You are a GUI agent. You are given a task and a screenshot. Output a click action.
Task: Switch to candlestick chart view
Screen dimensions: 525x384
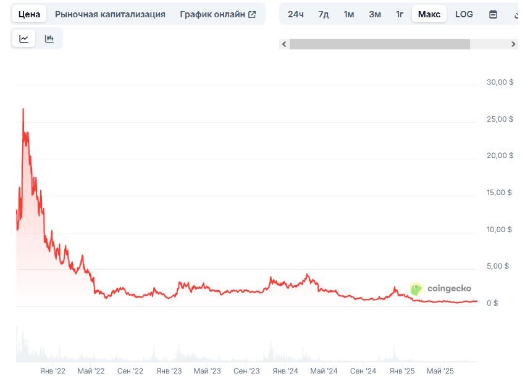tap(49, 38)
